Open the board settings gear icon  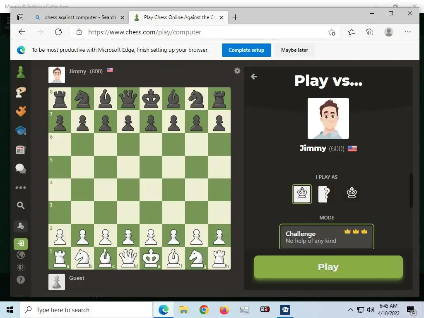pyautogui.click(x=237, y=70)
